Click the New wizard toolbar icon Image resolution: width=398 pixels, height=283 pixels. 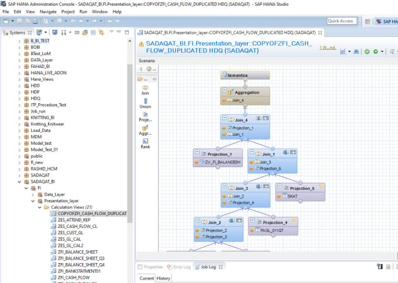[x=6, y=21]
